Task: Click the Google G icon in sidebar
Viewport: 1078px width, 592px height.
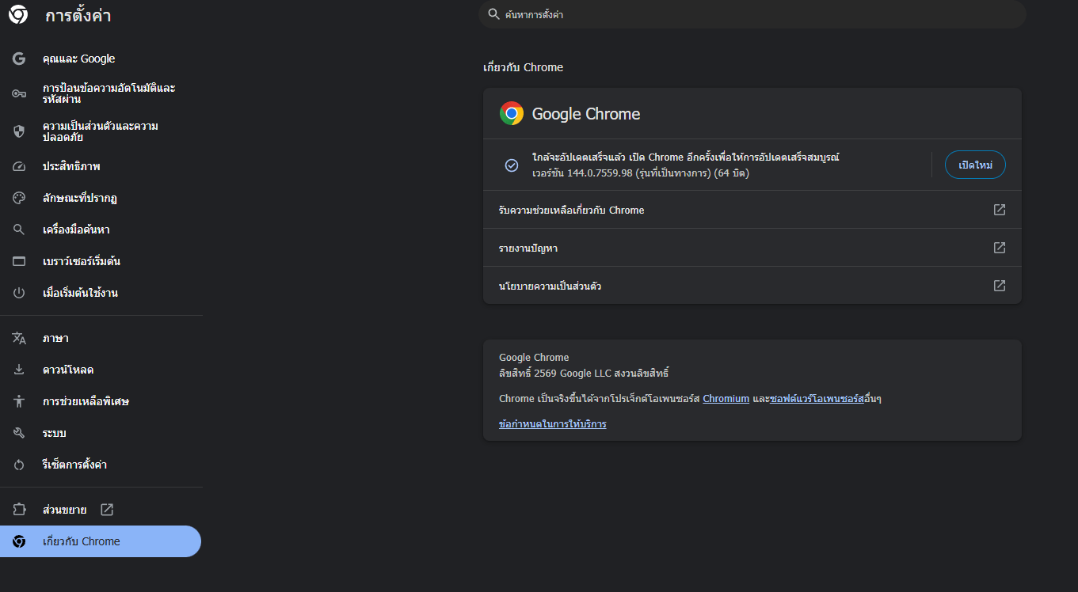Action: point(19,59)
